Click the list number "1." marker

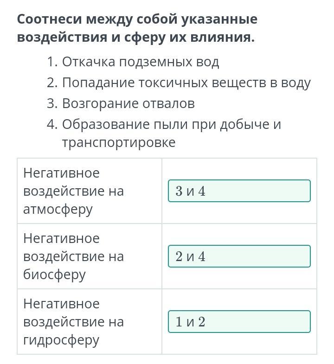click(51, 62)
